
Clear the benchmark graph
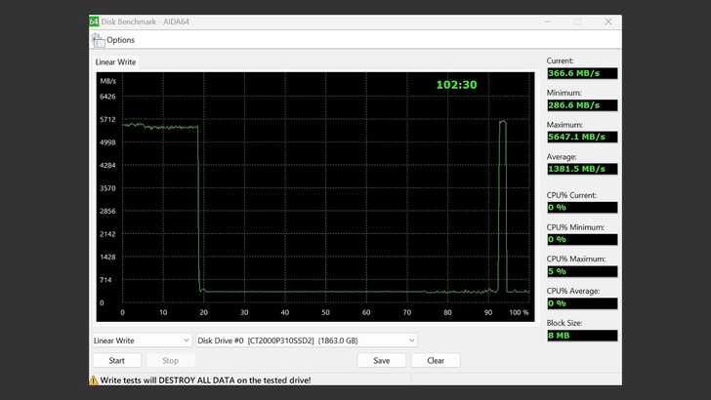pos(436,360)
